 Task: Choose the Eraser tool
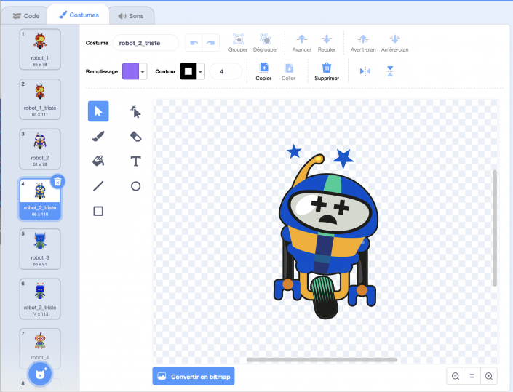click(x=135, y=136)
